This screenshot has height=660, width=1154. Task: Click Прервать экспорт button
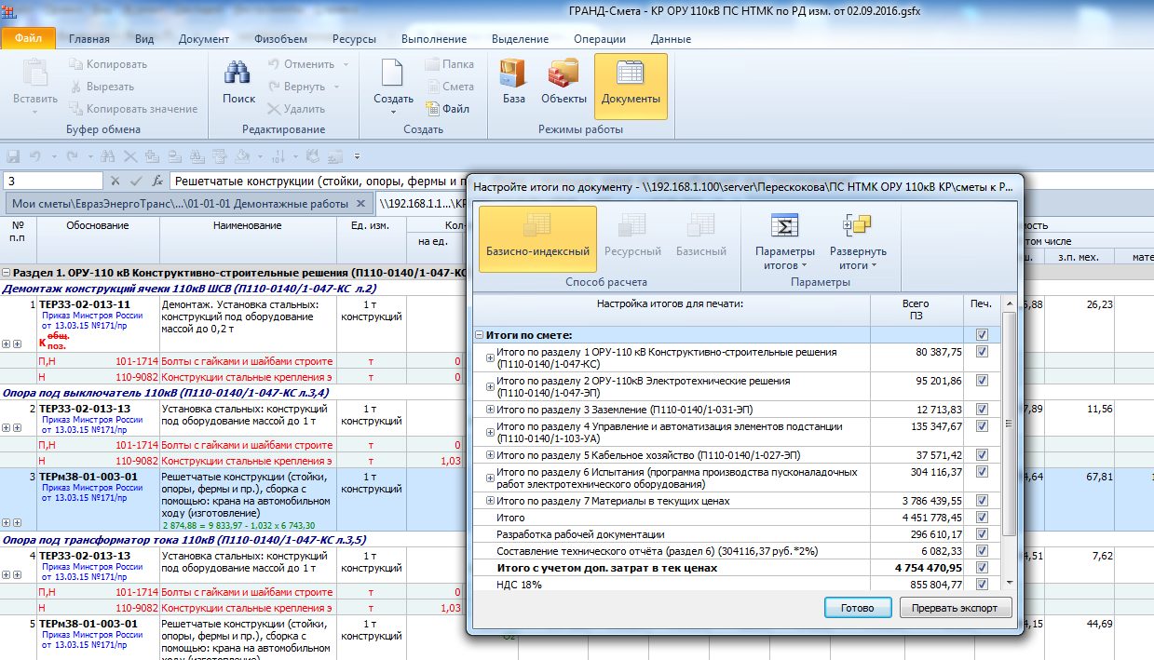[954, 608]
